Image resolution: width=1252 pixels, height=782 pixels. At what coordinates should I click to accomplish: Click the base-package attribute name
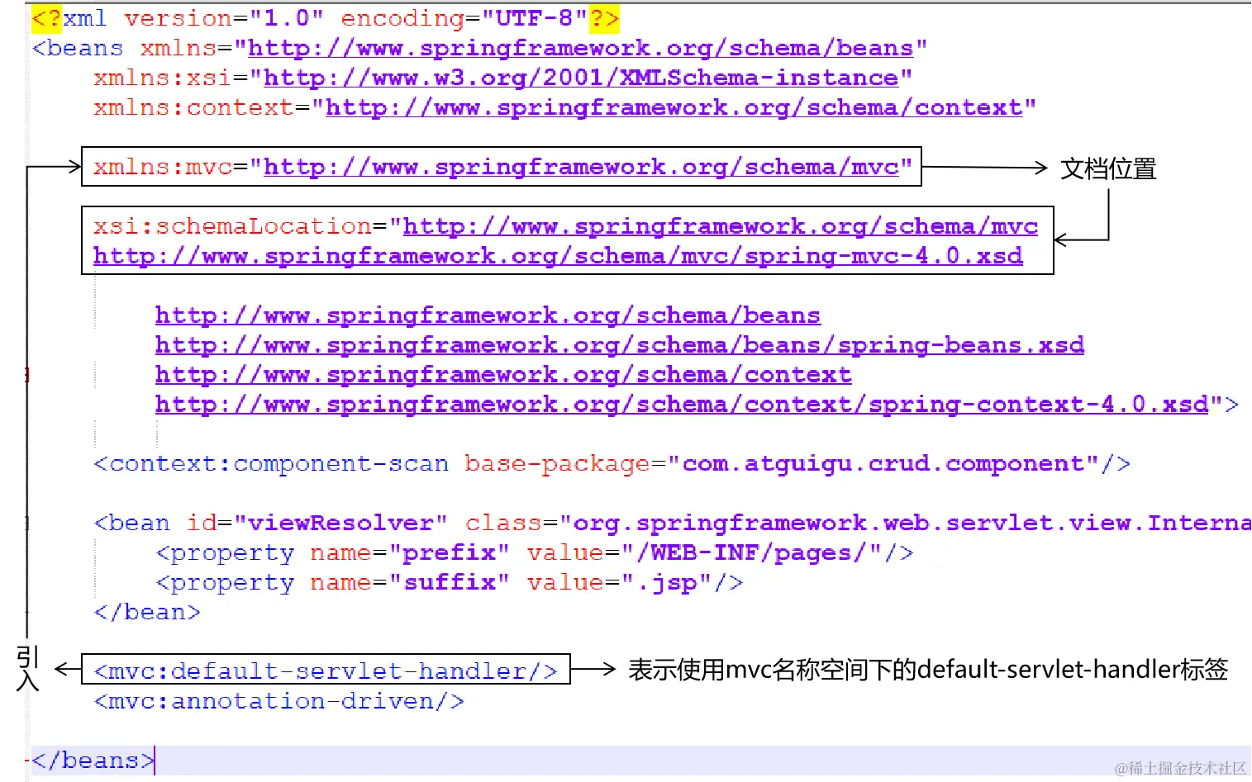[557, 465]
